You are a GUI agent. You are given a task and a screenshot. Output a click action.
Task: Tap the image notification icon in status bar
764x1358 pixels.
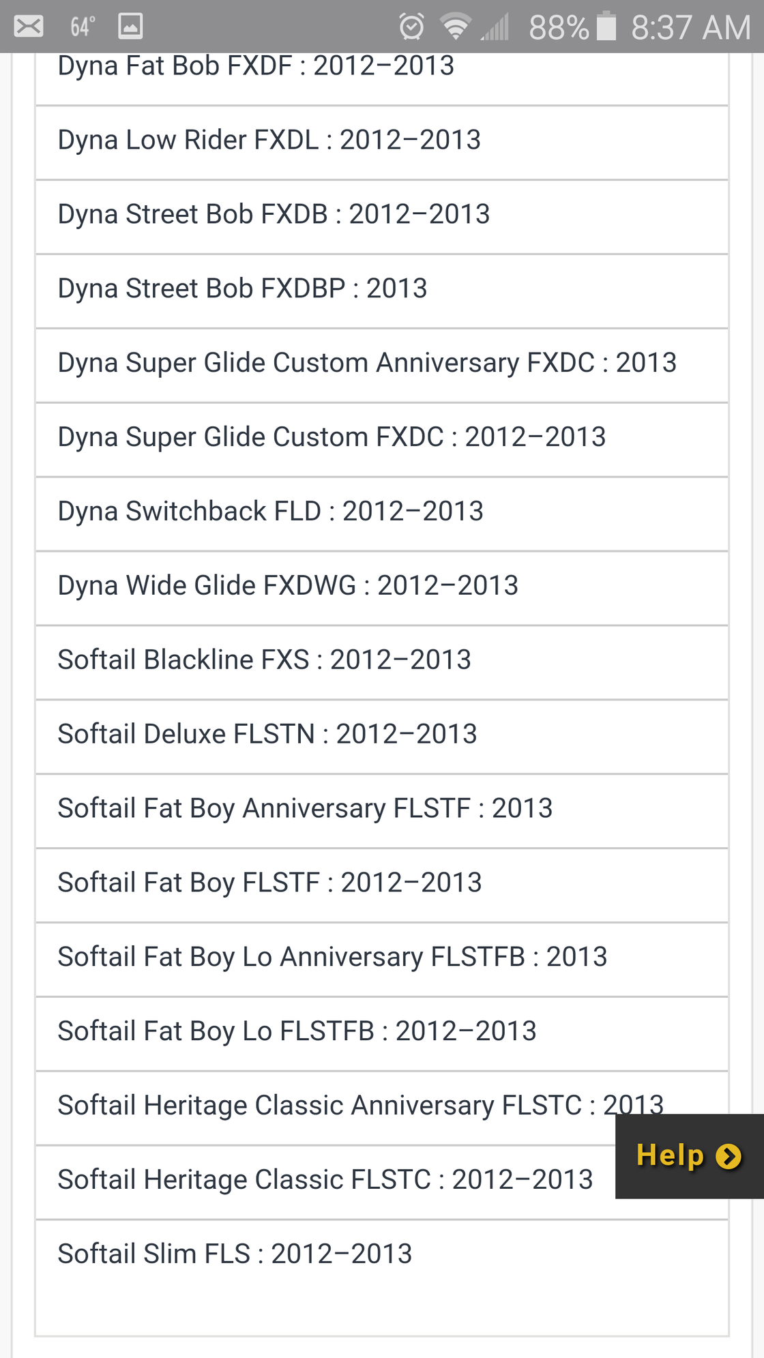(130, 27)
